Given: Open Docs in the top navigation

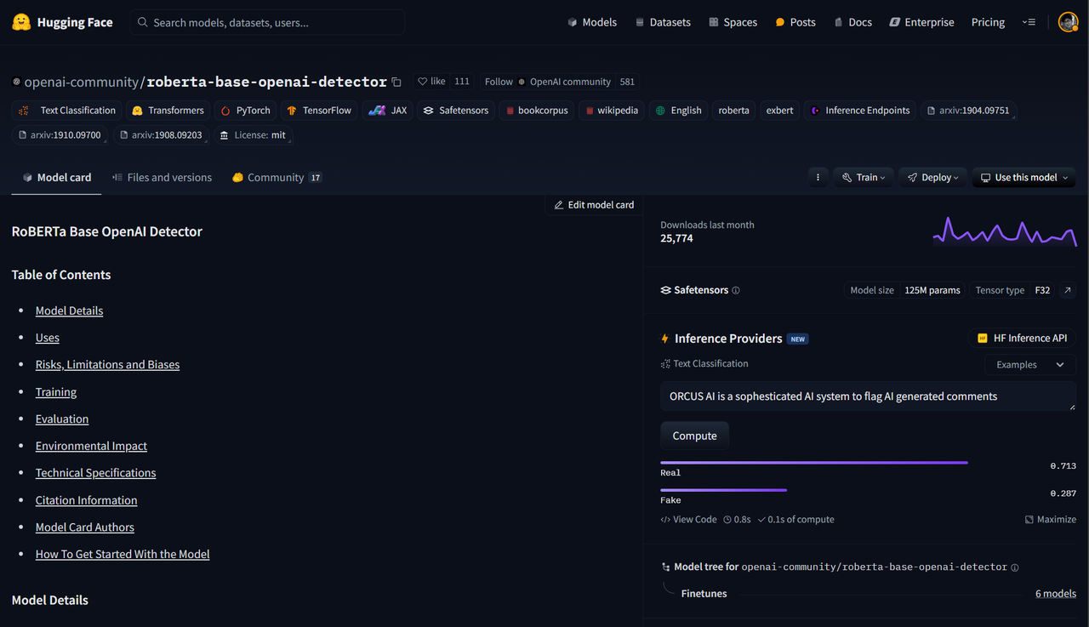Looking at the screenshot, I should tap(853, 22).
